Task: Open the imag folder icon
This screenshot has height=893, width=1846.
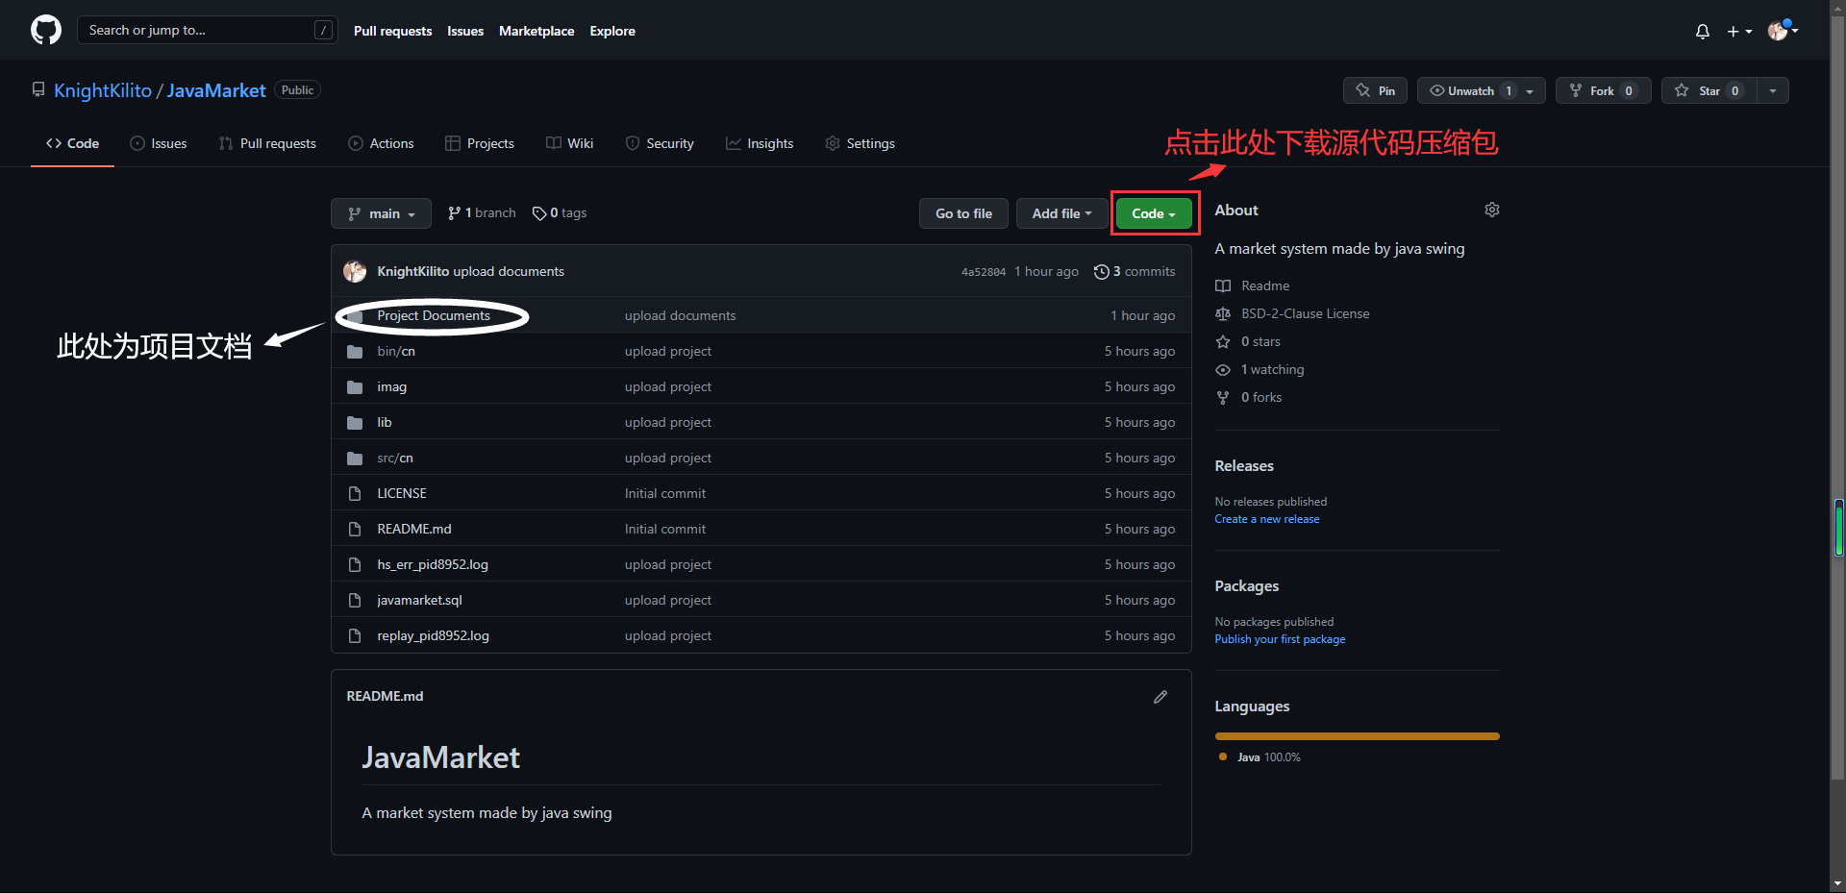Action: (355, 387)
